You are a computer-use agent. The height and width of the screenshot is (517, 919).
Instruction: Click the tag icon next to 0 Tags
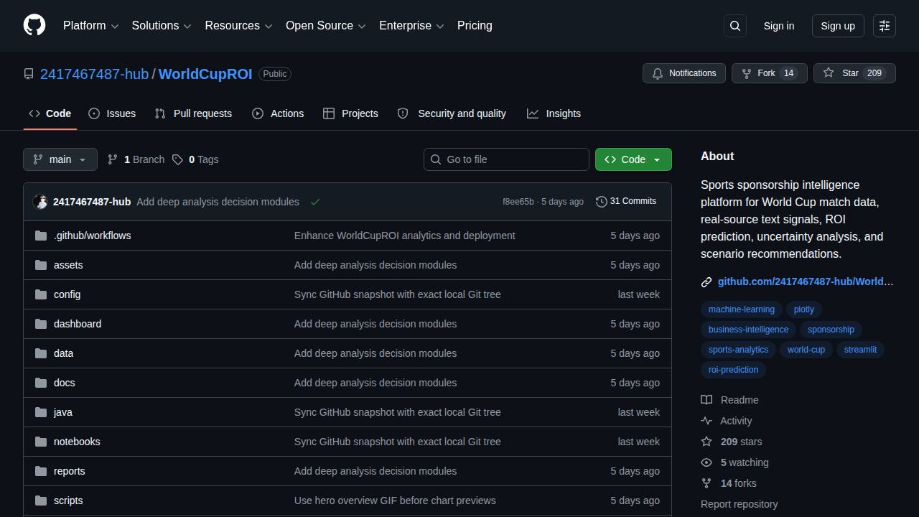(177, 159)
